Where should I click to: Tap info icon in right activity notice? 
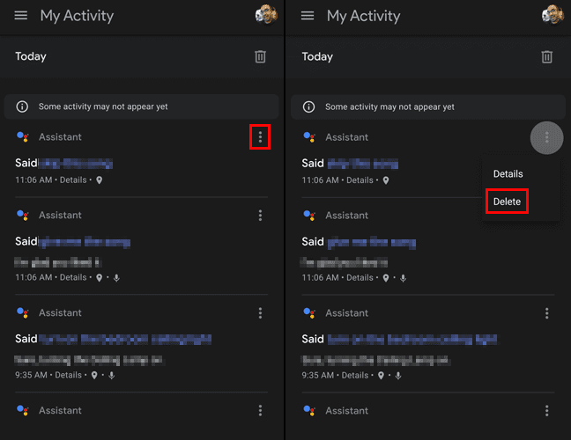pos(308,106)
